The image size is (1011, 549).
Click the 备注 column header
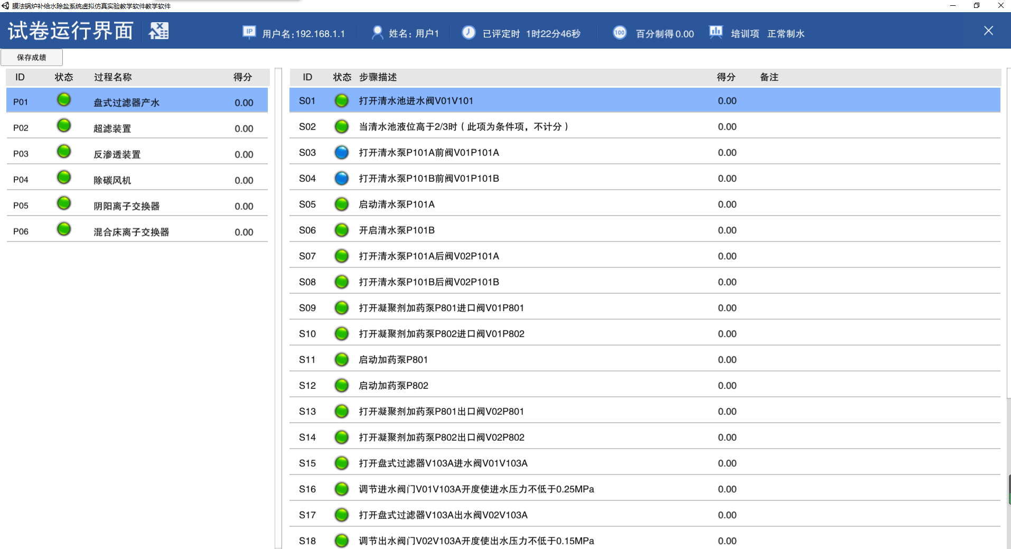point(769,77)
